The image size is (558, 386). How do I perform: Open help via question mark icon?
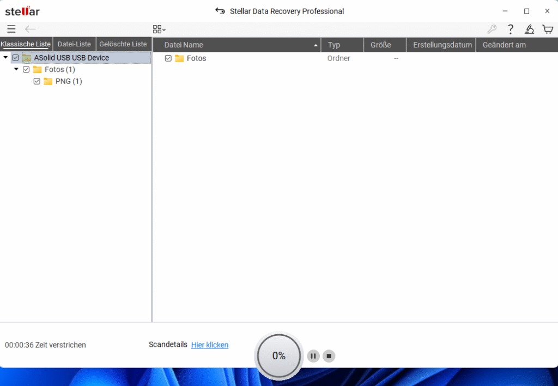pyautogui.click(x=511, y=29)
